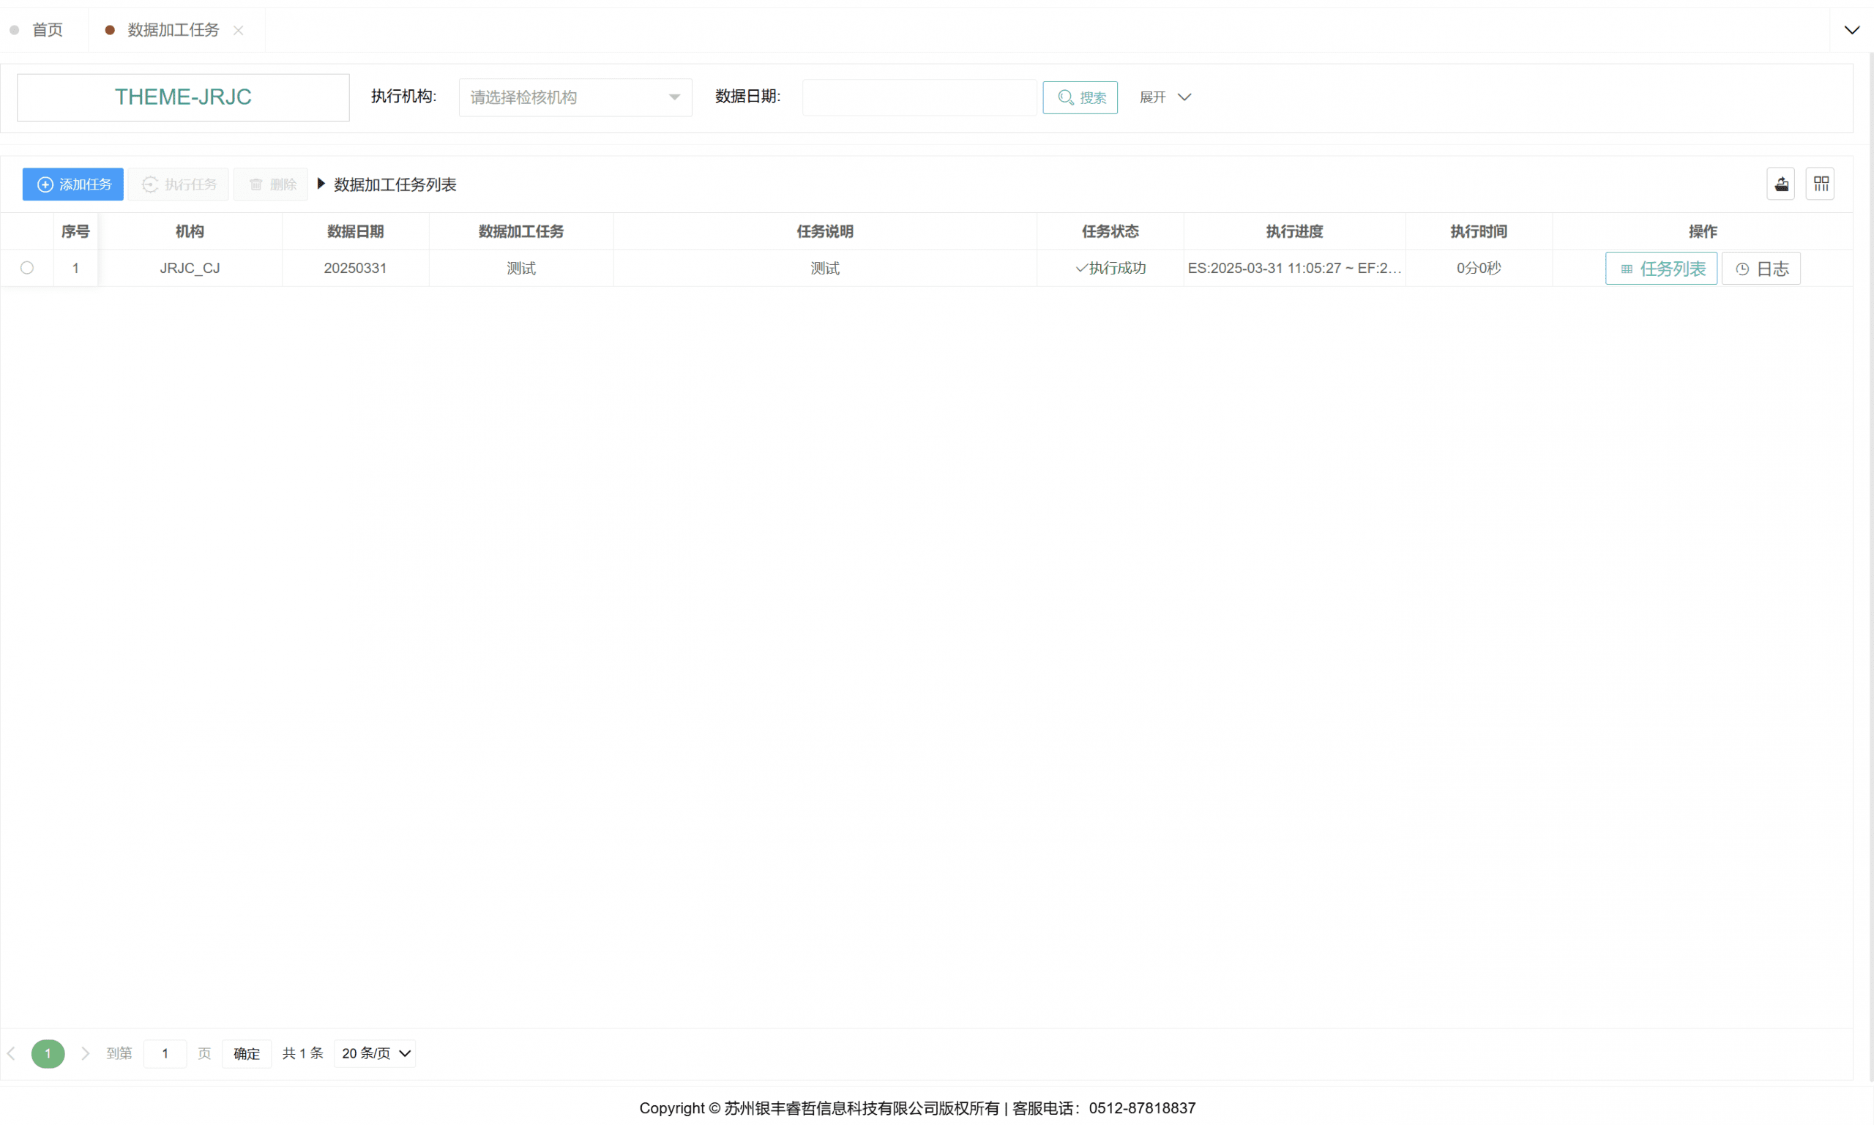Open the 日志 log for row 1
Screen dimensions: 1874x1125
tap(1761, 269)
